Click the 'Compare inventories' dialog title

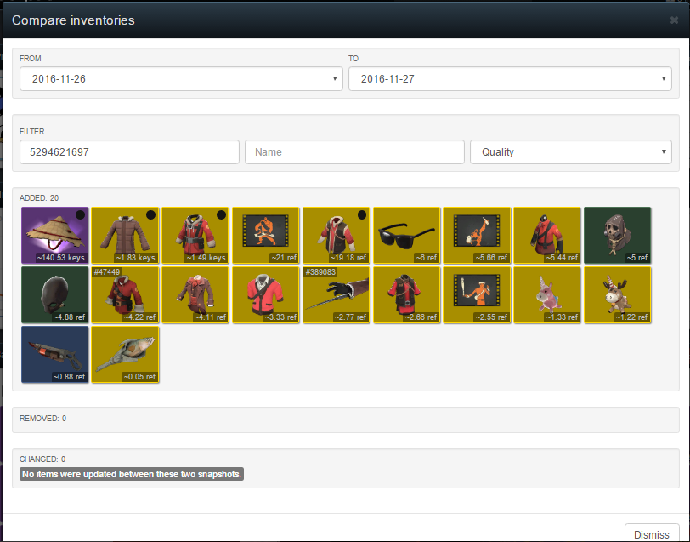[73, 20]
